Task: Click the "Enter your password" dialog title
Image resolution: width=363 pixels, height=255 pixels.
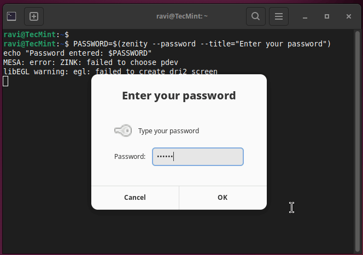Action: tap(179, 96)
